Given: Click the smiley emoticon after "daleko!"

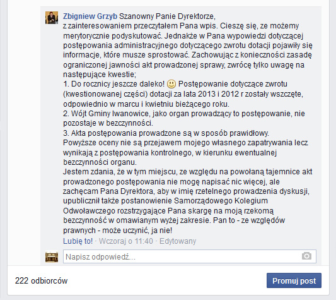Looking at the screenshot, I should 171,84.
